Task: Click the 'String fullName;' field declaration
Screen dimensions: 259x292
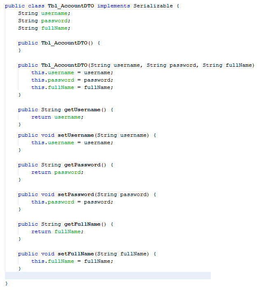Action: pos(44,28)
